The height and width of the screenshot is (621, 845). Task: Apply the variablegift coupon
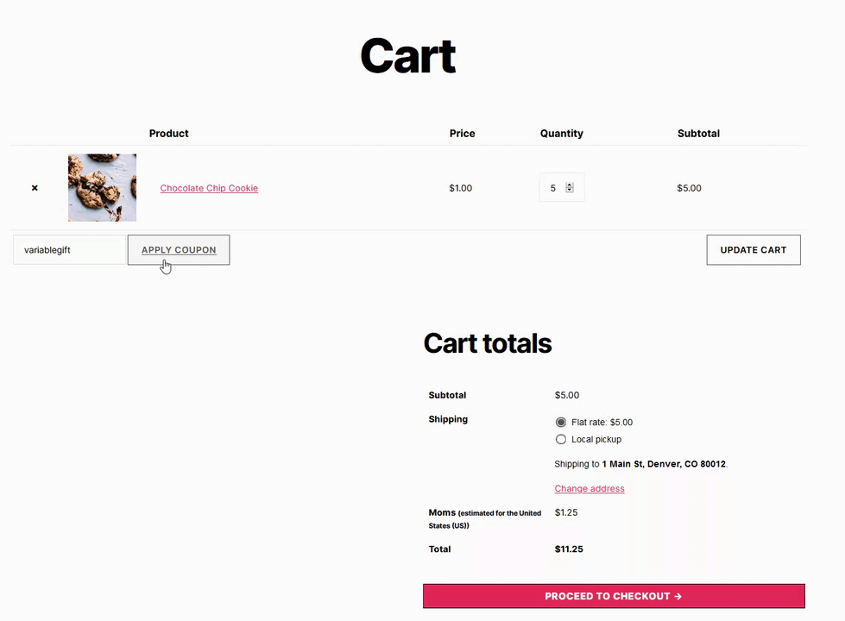tap(179, 250)
